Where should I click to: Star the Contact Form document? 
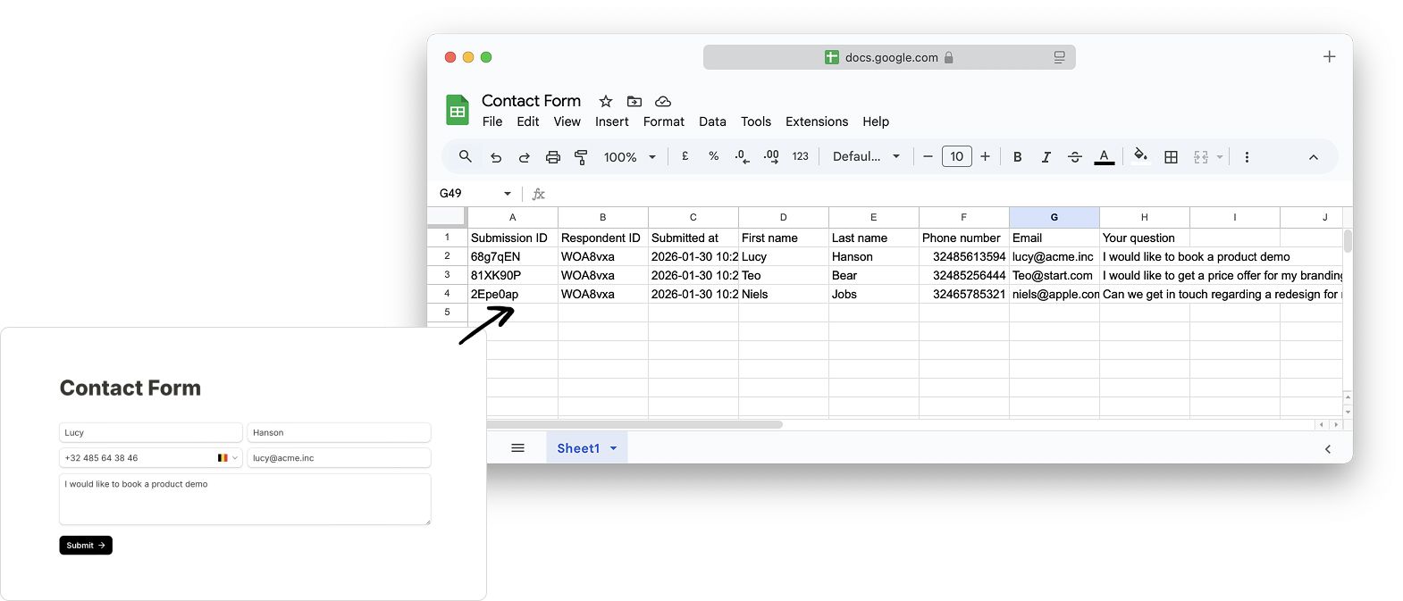[606, 101]
